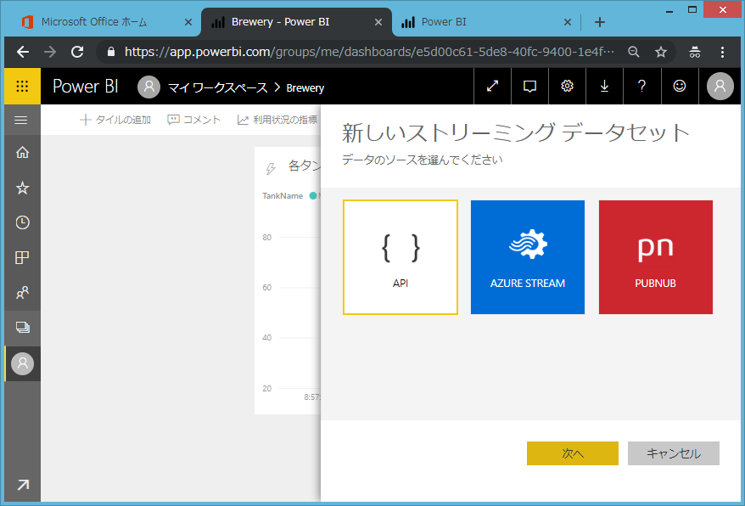Image resolution: width=745 pixels, height=506 pixels.
Task: Open the zoom magnifier in the address bar
Action: (633, 52)
